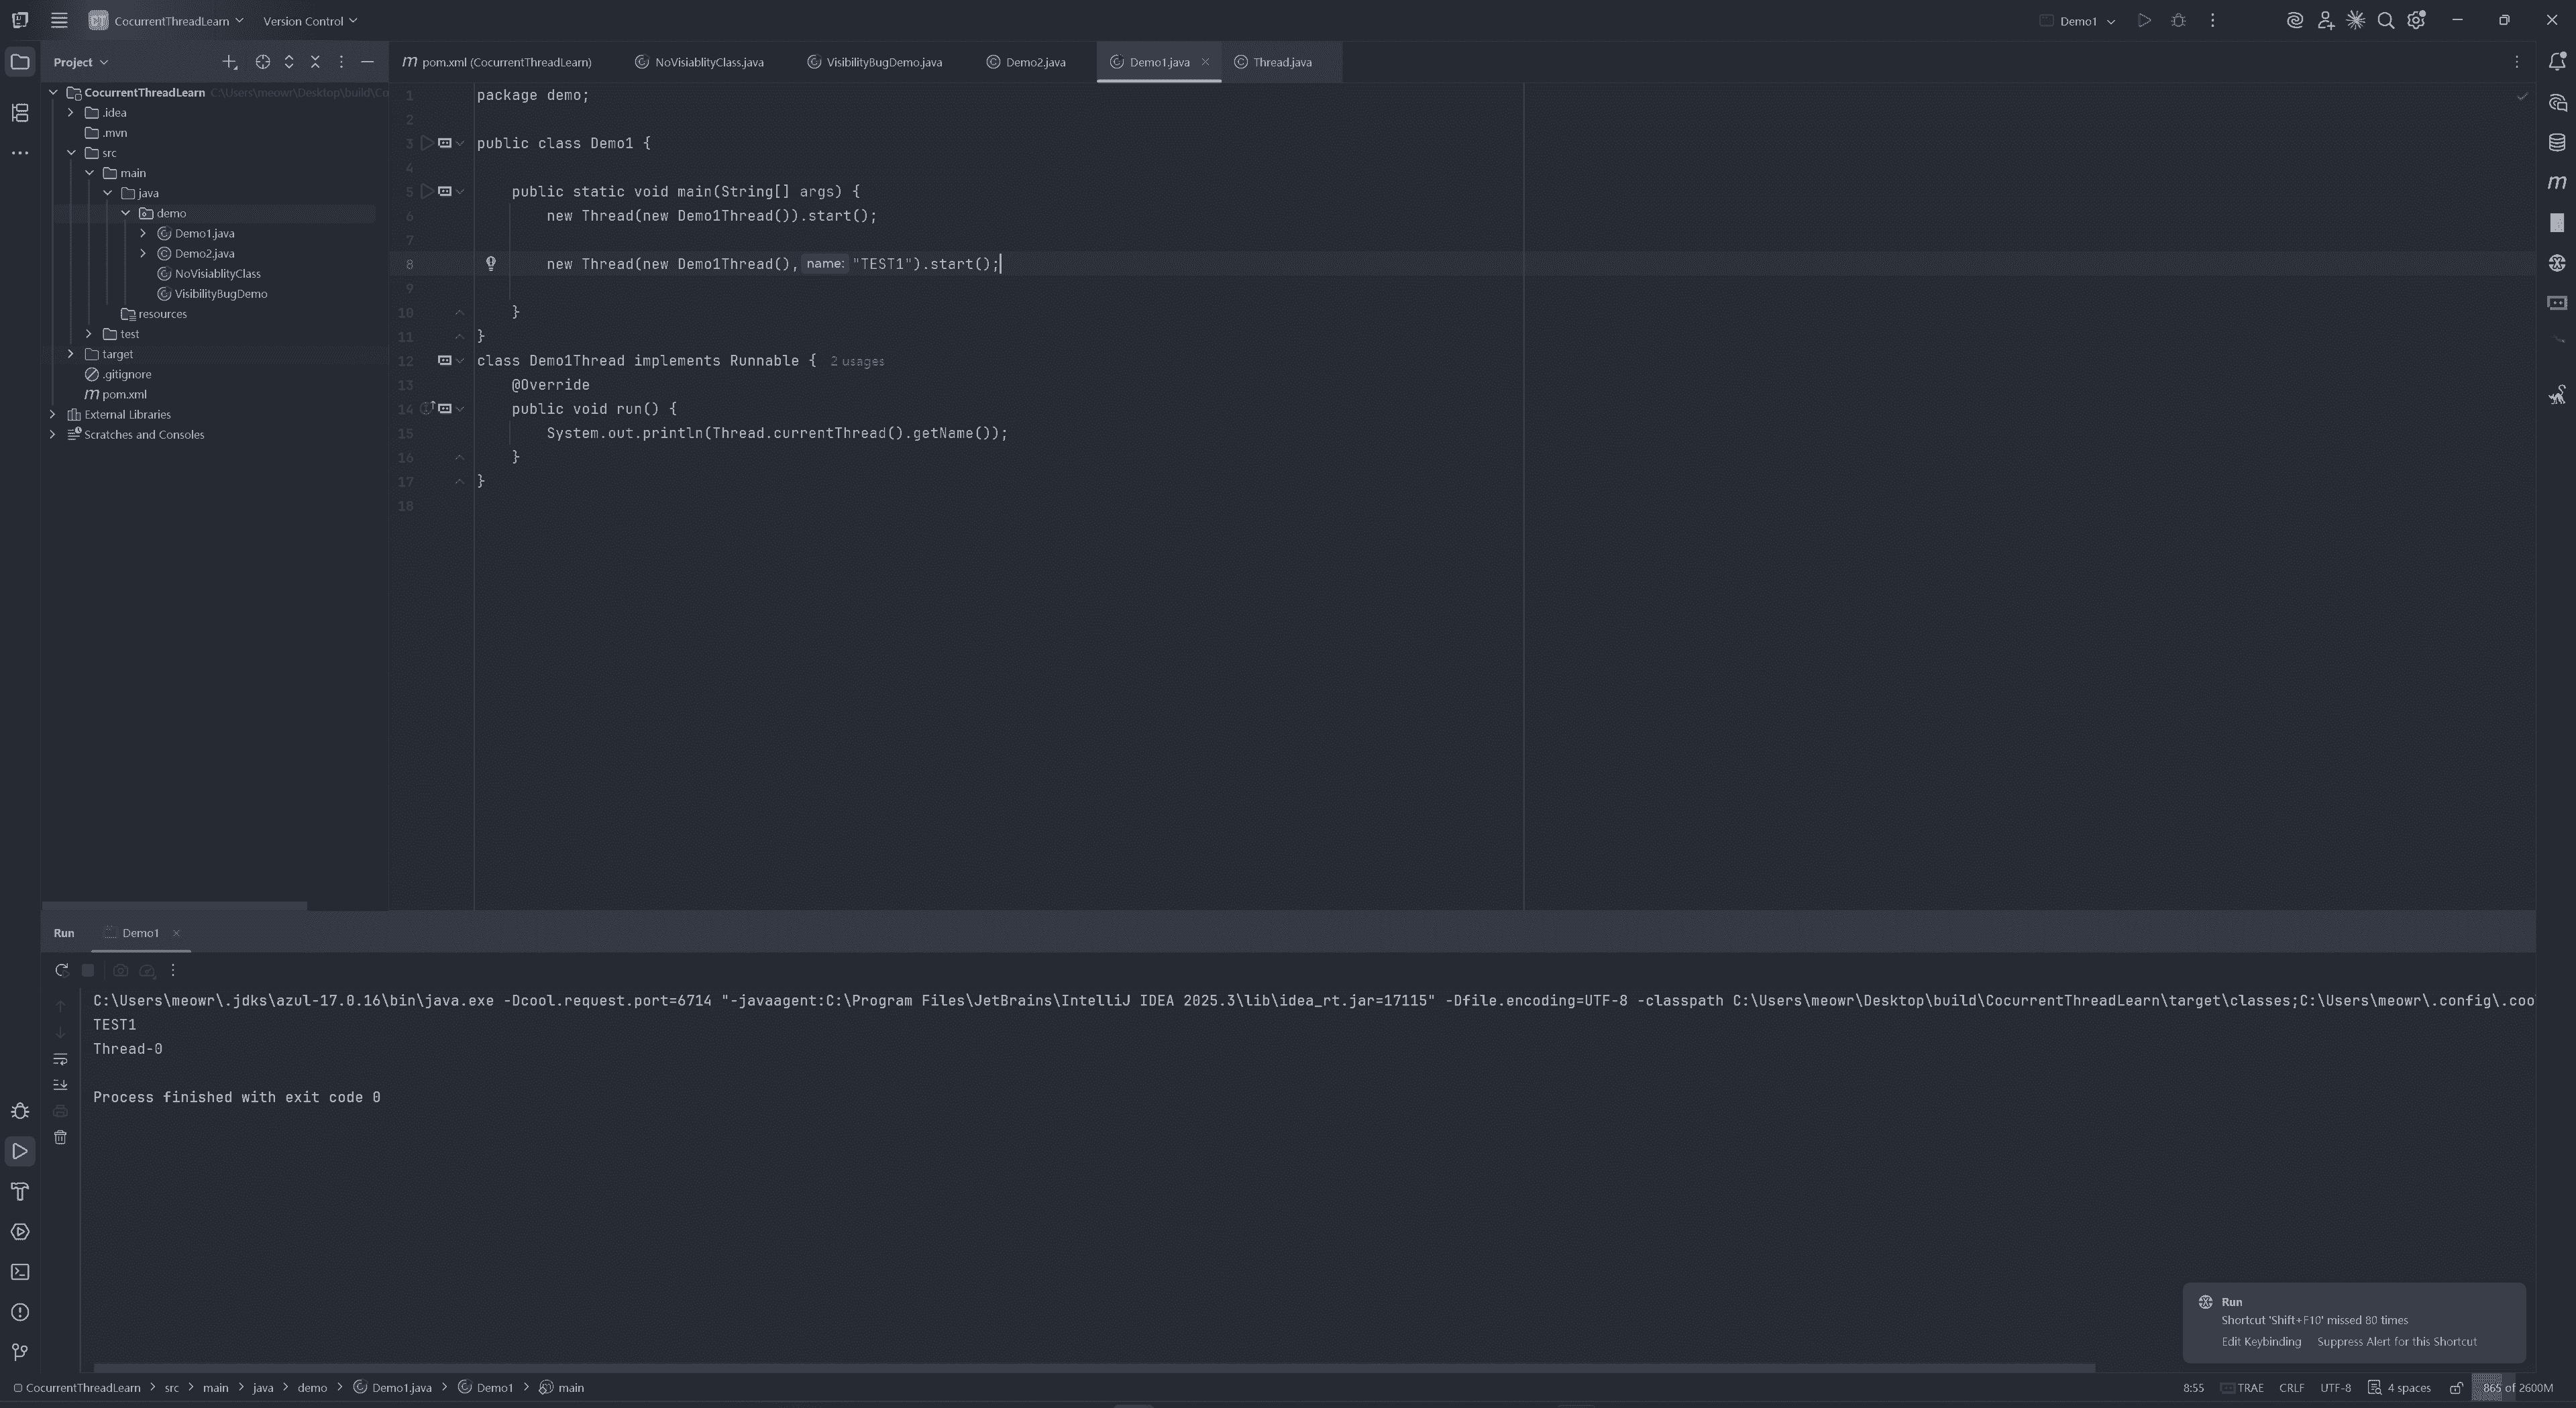Open the Git tool window icon
This screenshot has height=1408, width=2576.
20,1352
